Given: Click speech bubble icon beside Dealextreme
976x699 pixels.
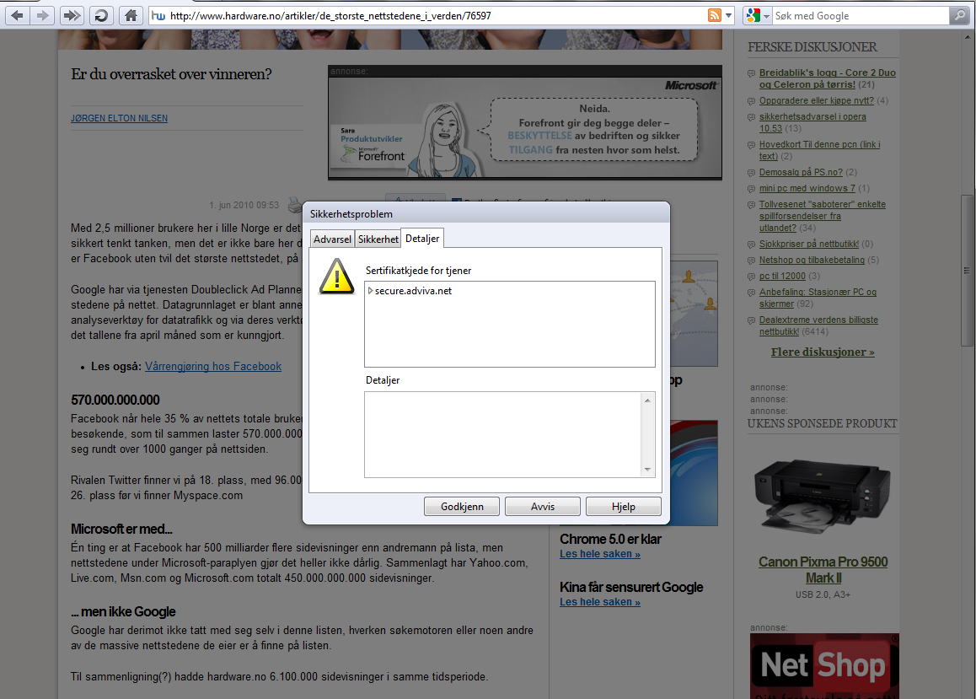Looking at the screenshot, I should tap(751, 320).
